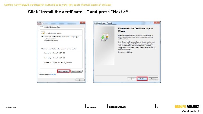
Task: Select the General tab in the Certificate dialog
Action: pyautogui.click(x=41, y=27)
